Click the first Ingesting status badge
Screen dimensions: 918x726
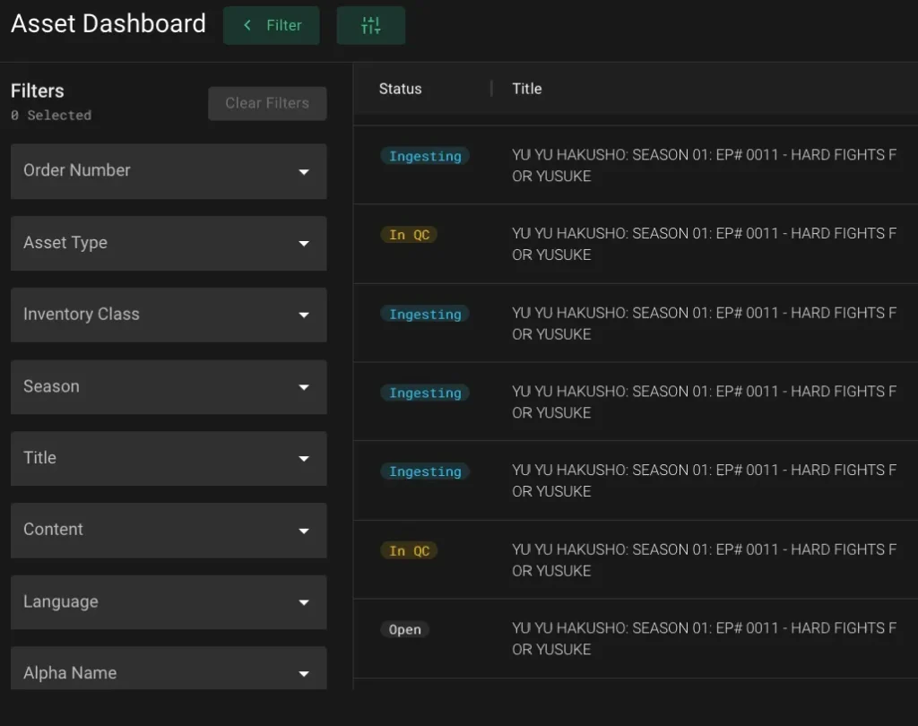[x=425, y=156]
